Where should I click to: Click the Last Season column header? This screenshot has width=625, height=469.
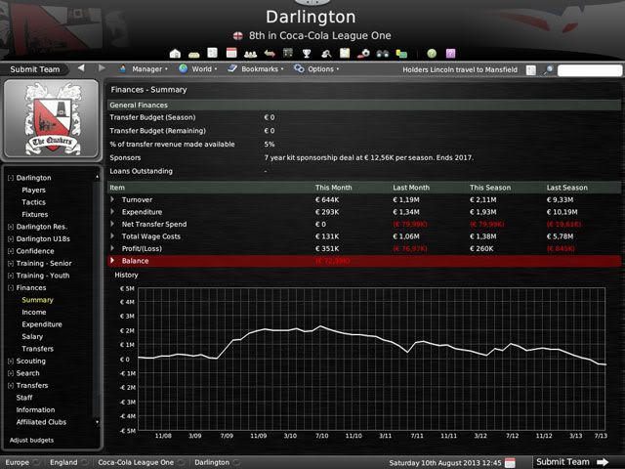pos(566,188)
